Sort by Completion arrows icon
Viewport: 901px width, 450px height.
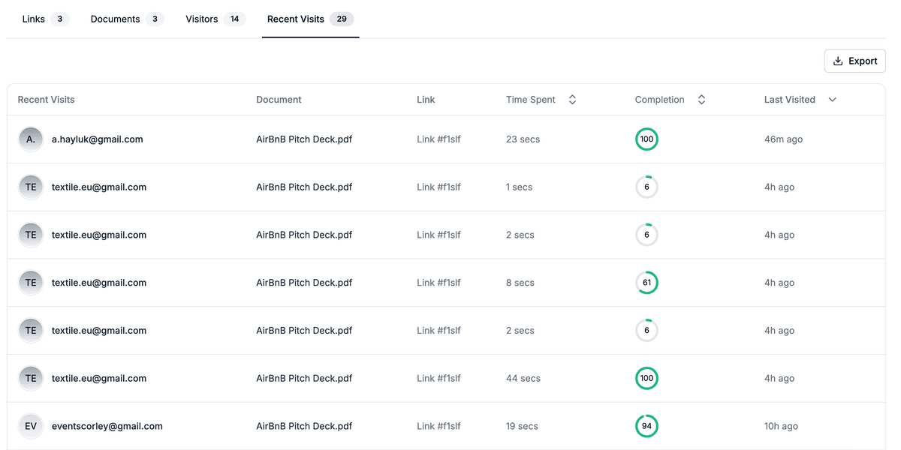click(x=701, y=100)
